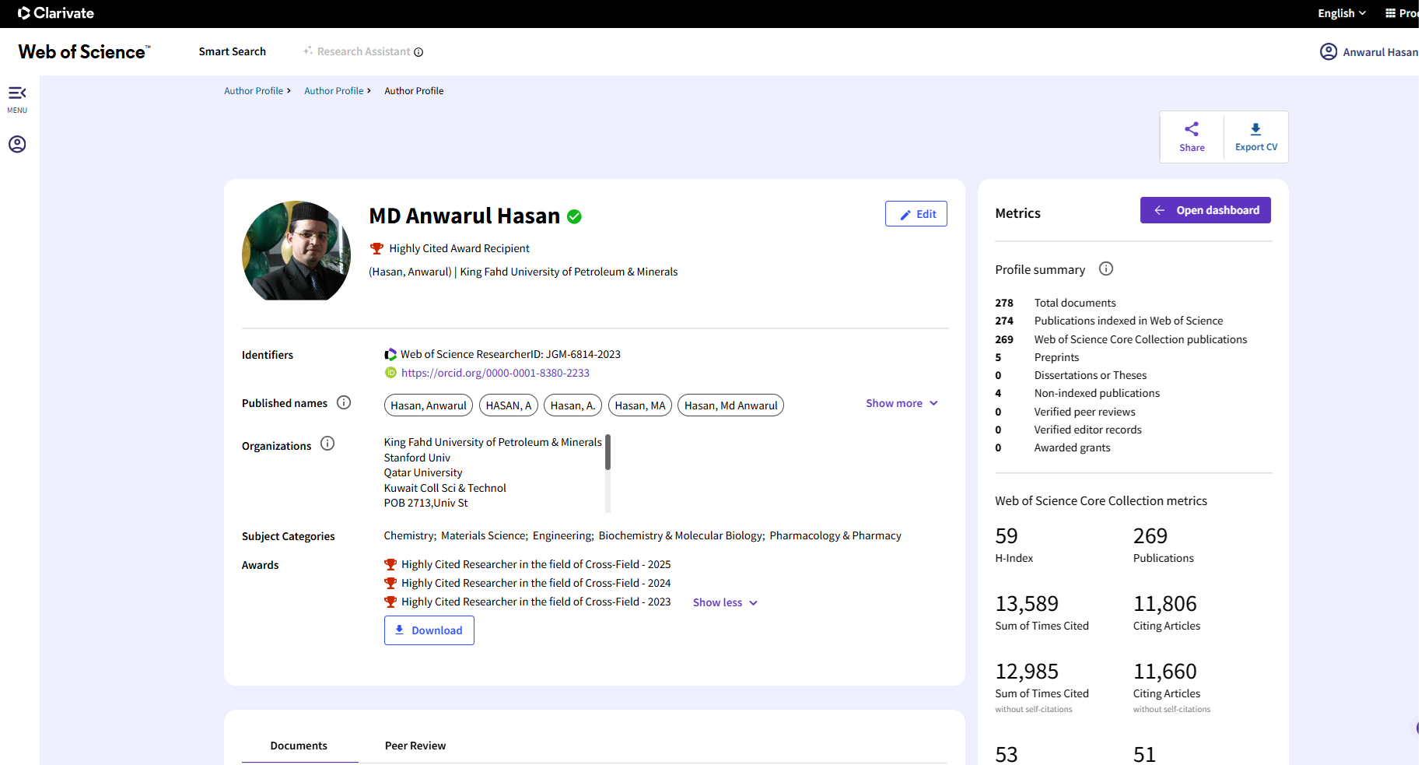
Task: Click the Edit profile button
Action: [x=916, y=214]
